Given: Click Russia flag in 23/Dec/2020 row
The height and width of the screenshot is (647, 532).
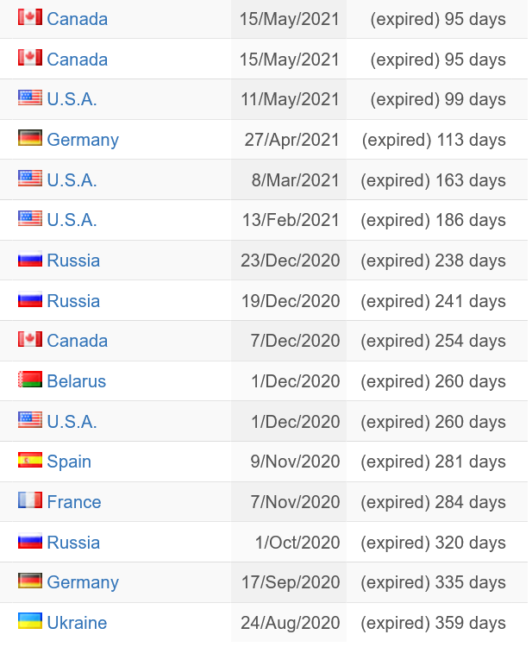Looking at the screenshot, I should [30, 259].
